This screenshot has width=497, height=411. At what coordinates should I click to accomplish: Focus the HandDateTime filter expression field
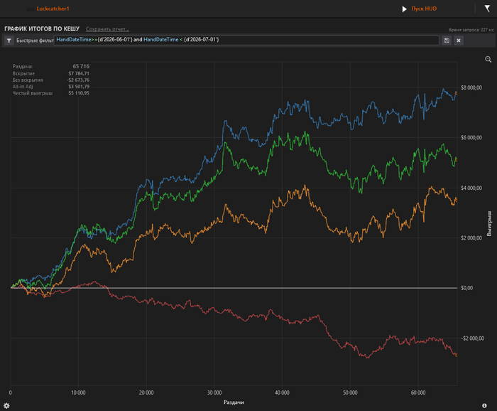[246, 40]
